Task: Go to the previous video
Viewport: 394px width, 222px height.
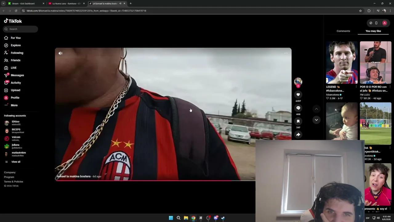Action: point(316,109)
